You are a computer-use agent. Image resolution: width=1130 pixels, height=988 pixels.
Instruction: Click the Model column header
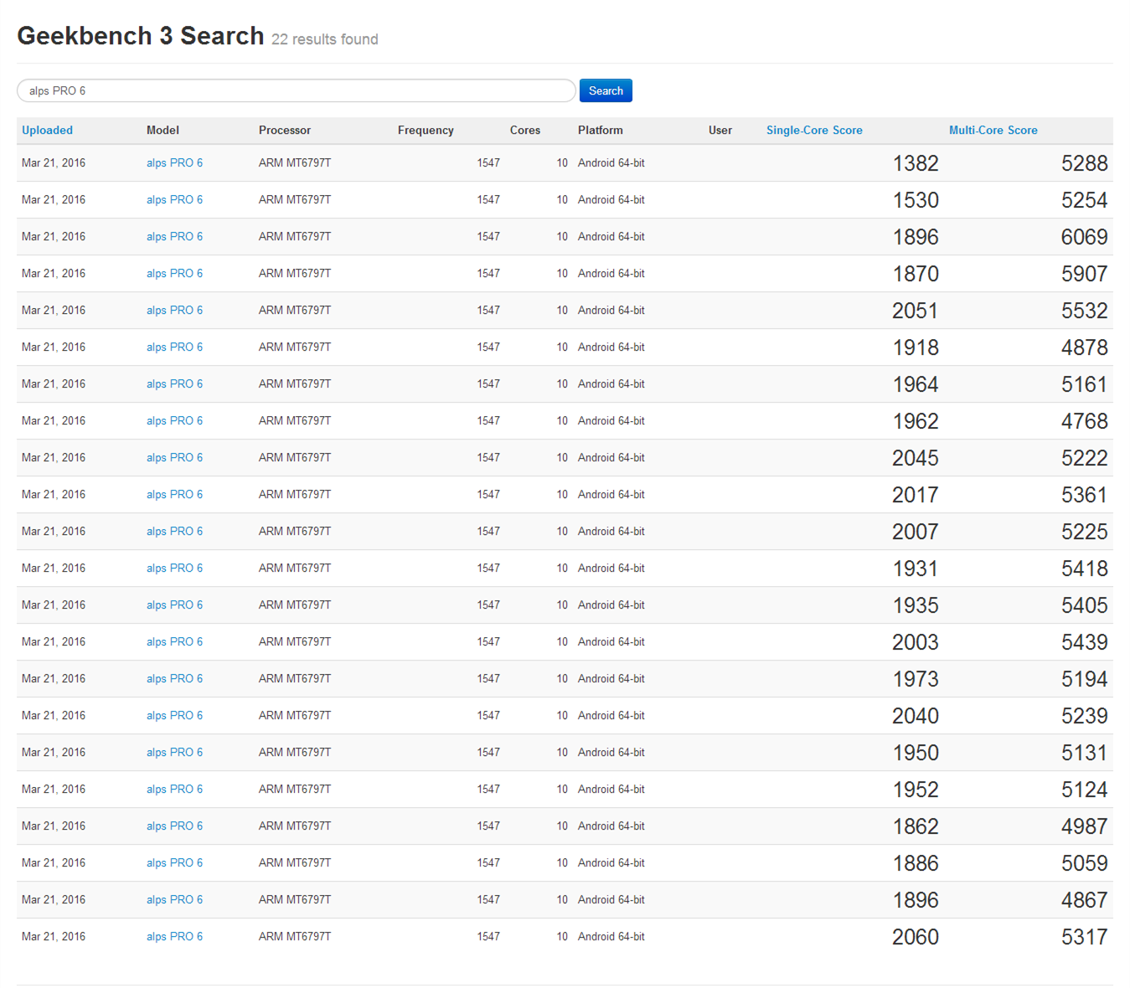163,130
